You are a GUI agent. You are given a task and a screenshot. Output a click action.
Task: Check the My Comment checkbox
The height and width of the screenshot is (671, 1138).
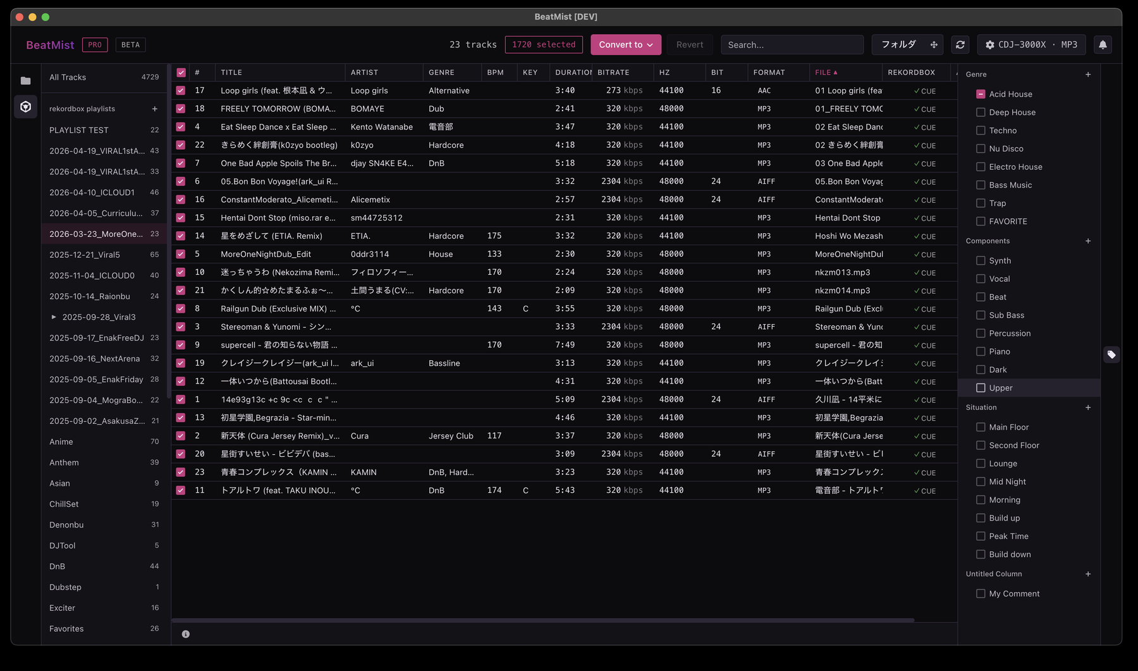coord(981,594)
